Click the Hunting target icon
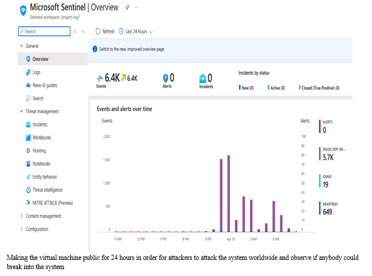372x276 pixels. [28, 151]
